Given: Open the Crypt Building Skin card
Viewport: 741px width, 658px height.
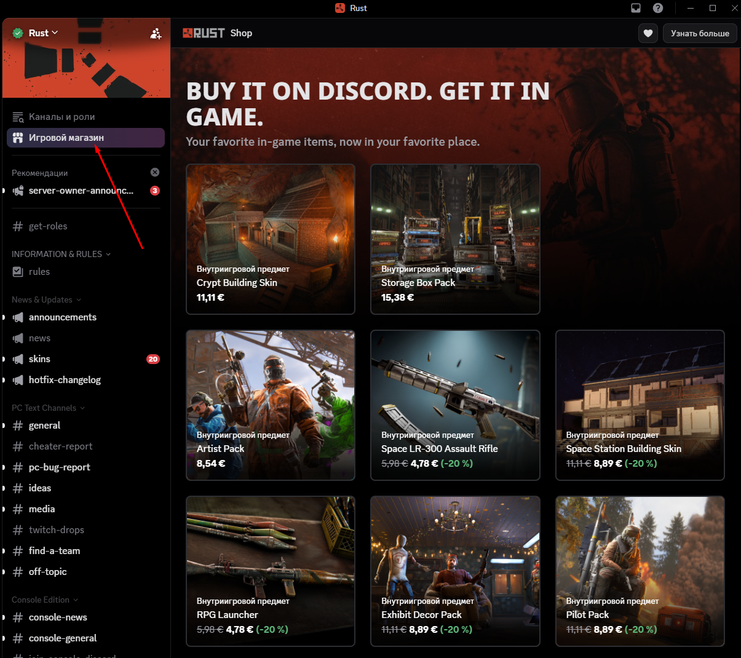Looking at the screenshot, I should 271,239.
